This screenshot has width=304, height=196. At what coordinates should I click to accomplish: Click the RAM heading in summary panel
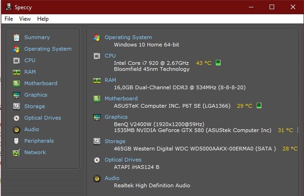pos(110,80)
